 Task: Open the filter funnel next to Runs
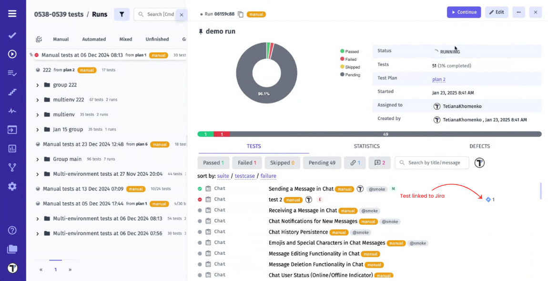[122, 14]
